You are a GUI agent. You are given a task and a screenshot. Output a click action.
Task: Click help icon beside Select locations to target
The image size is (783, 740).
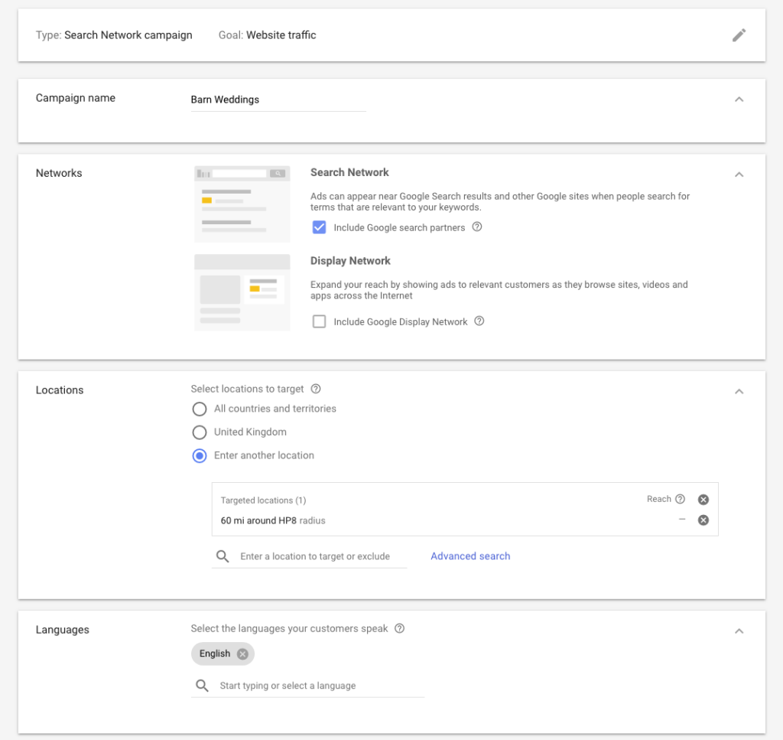316,389
